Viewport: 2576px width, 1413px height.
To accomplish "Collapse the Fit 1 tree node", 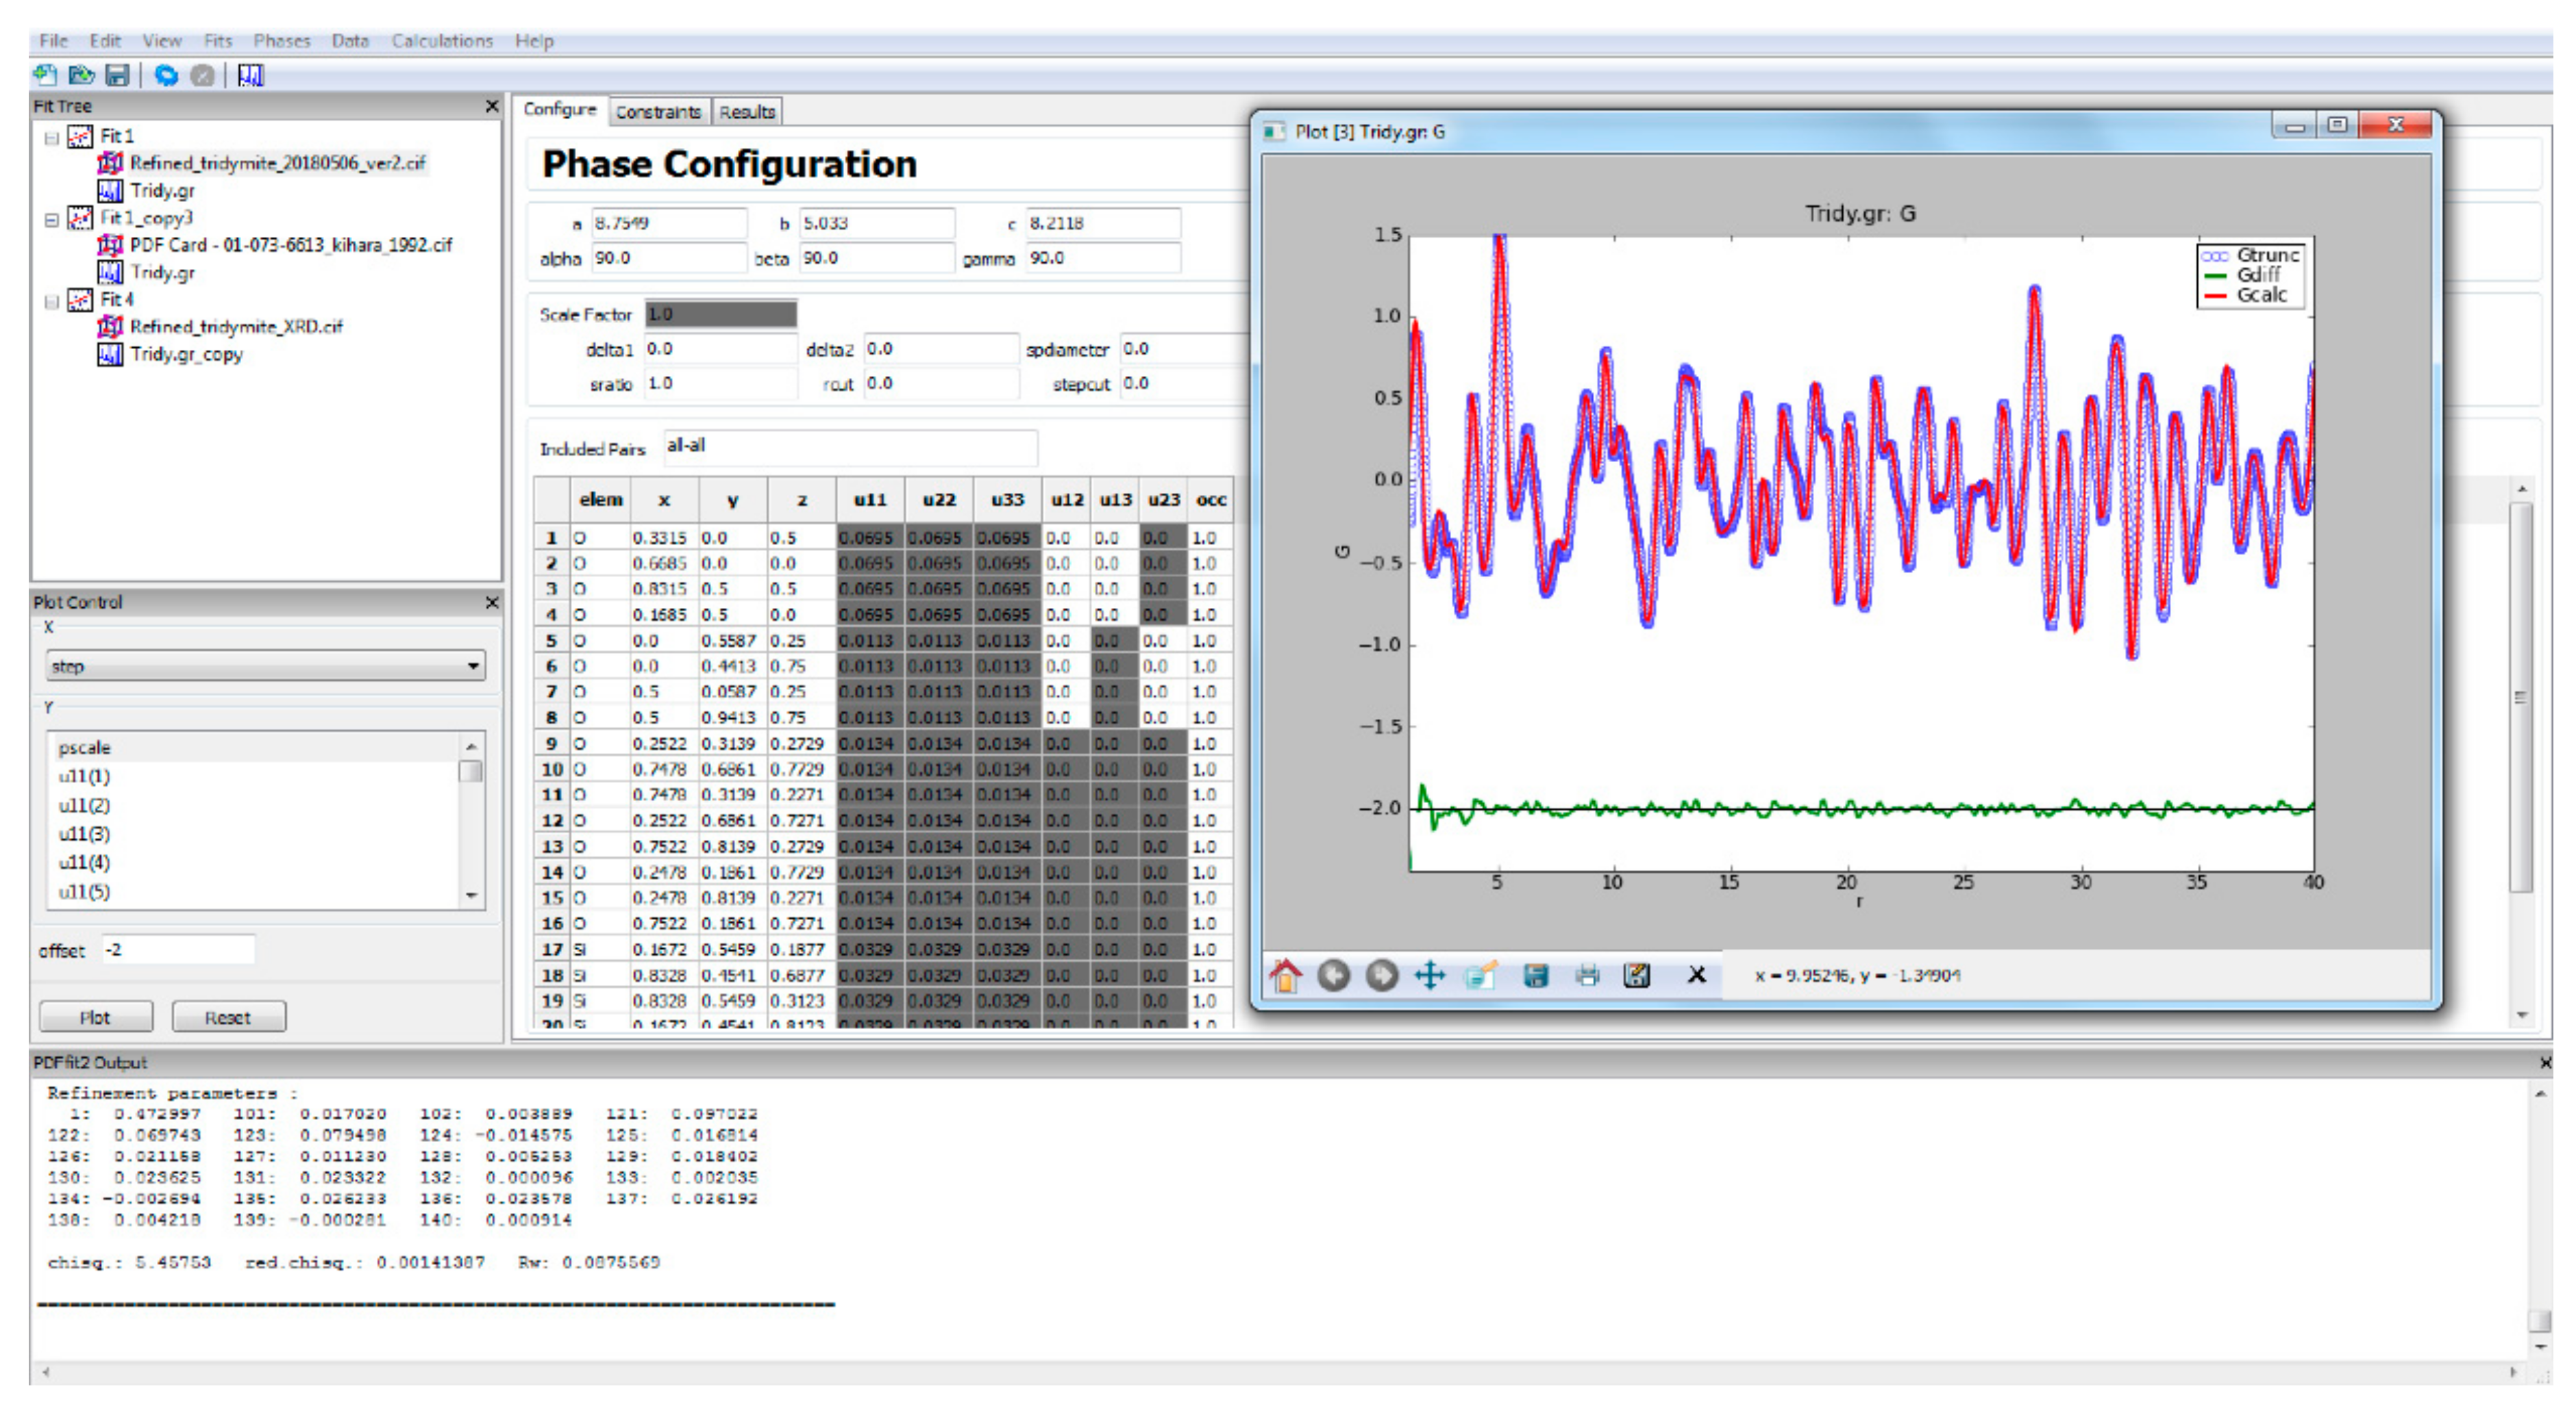I will coord(52,138).
